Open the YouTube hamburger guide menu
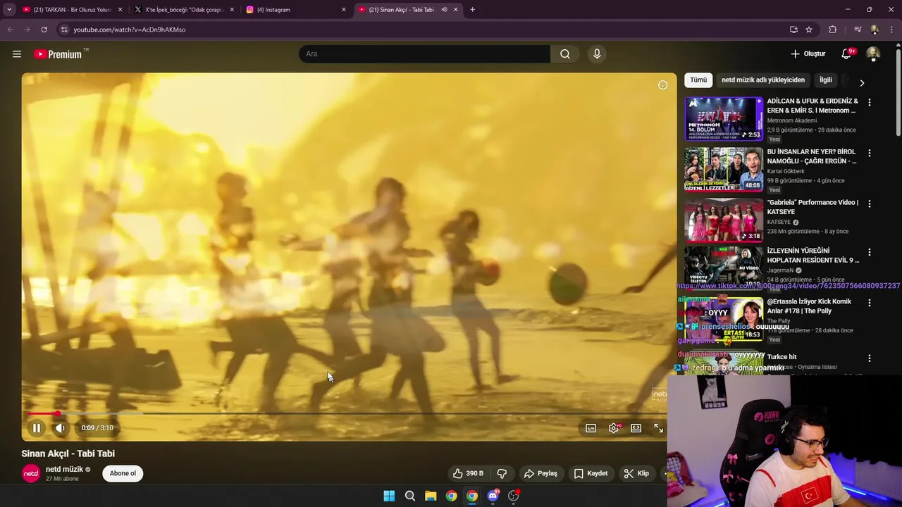The width and height of the screenshot is (902, 507). [x=17, y=54]
